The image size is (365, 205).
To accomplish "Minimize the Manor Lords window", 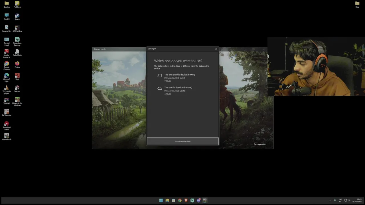I will coord(263,49).
